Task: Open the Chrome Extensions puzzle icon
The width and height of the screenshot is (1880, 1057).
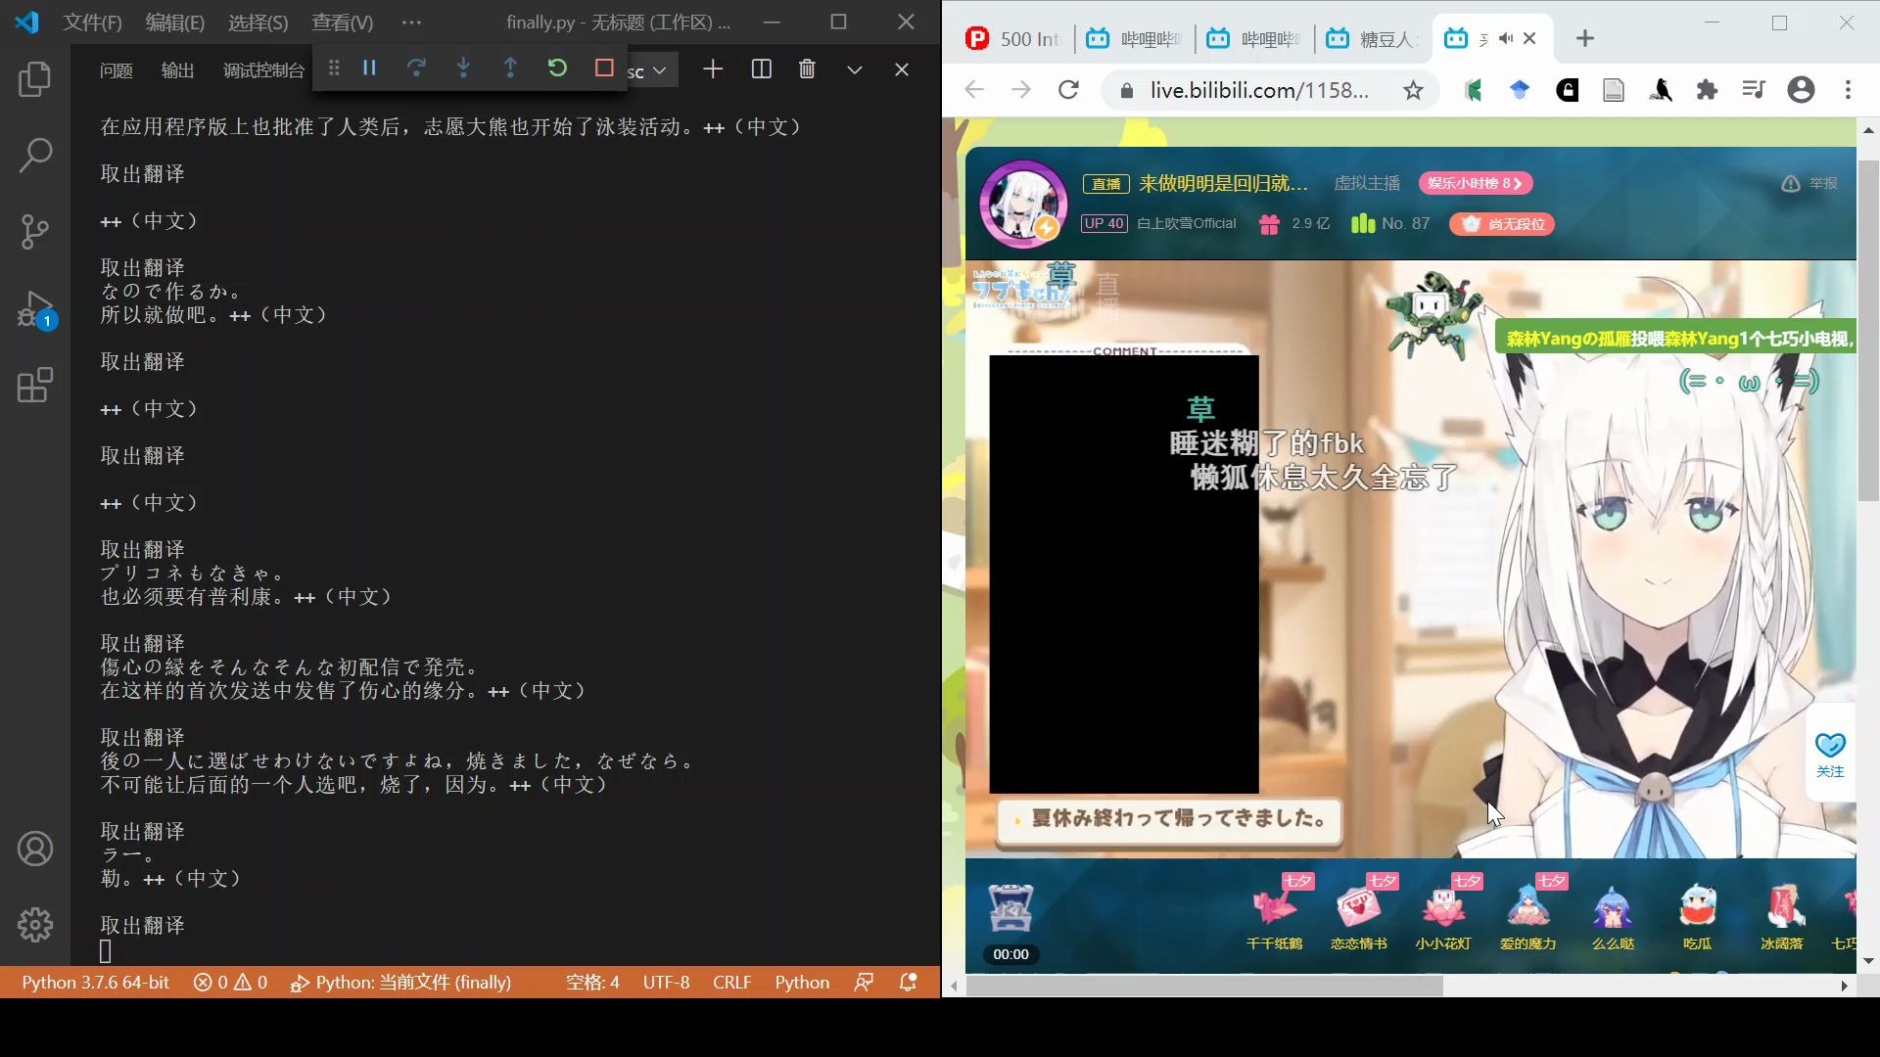Action: pos(1707,90)
